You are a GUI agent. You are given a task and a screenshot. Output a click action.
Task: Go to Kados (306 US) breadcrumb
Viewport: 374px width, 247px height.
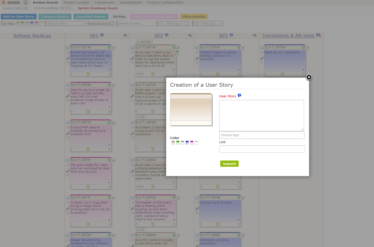15,8
